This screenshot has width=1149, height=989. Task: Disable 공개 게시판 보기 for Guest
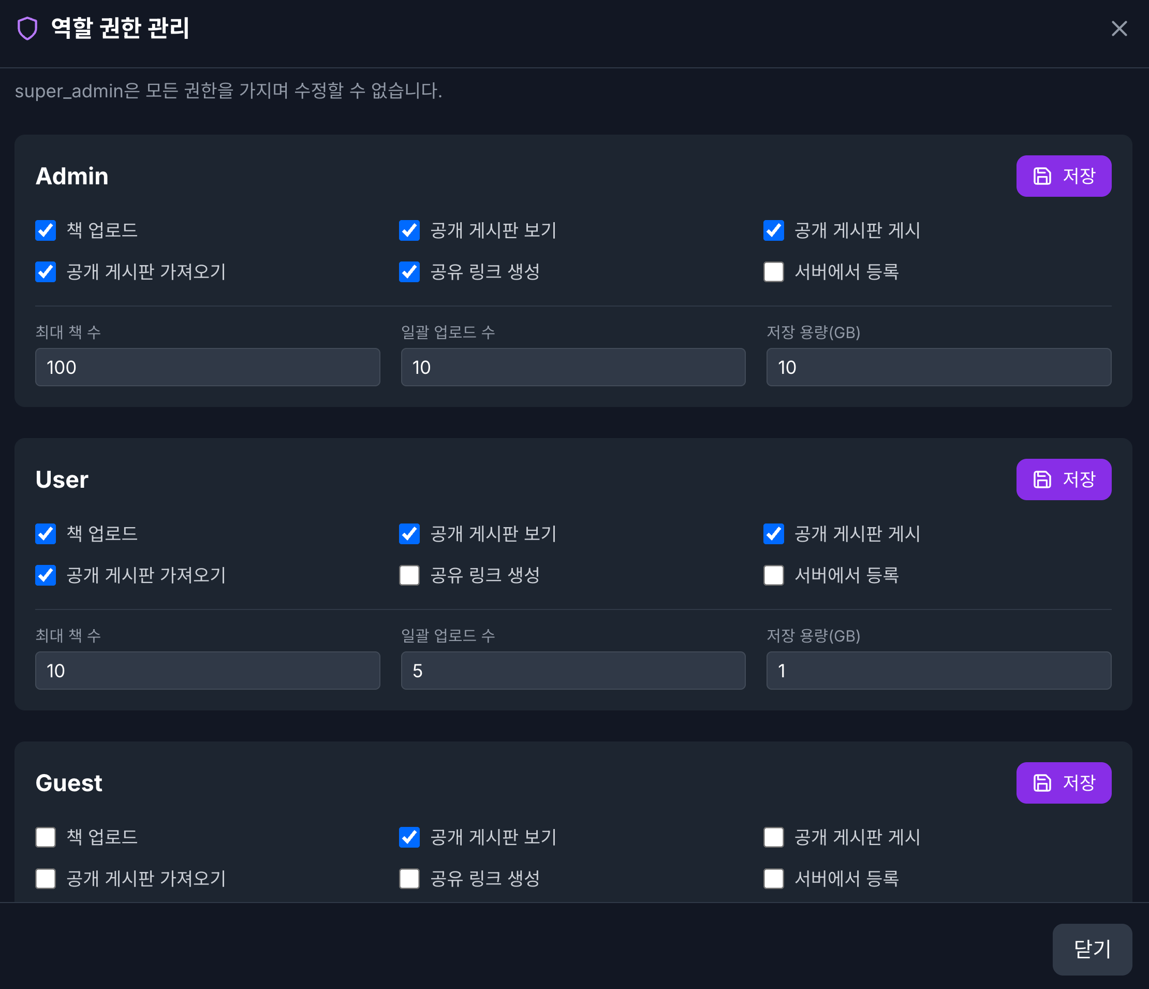pyautogui.click(x=409, y=838)
